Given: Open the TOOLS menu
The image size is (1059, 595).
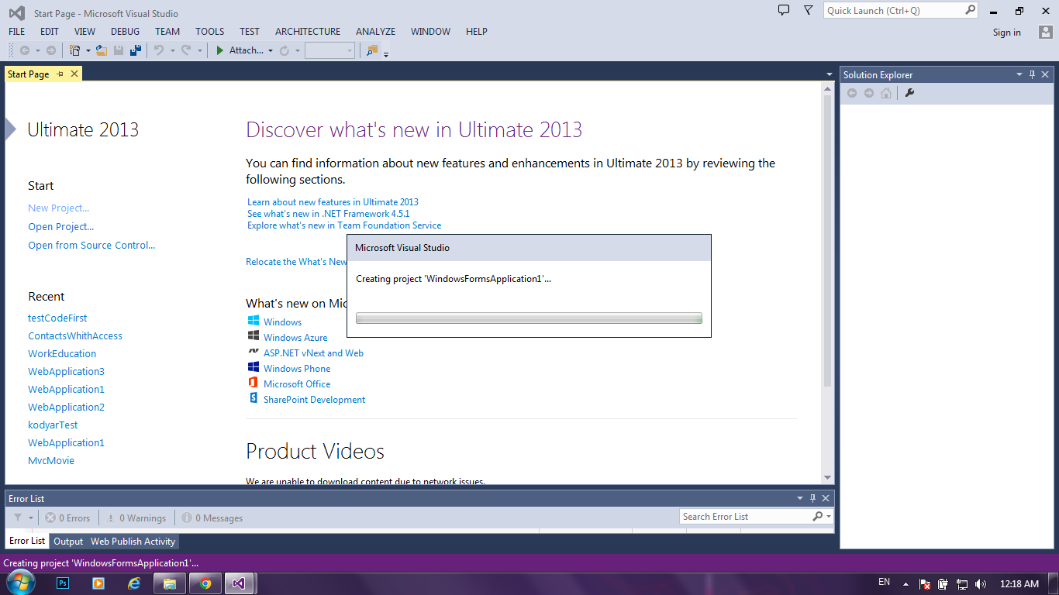Looking at the screenshot, I should point(209,32).
